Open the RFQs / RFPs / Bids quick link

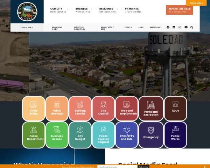click(x=107, y=28)
